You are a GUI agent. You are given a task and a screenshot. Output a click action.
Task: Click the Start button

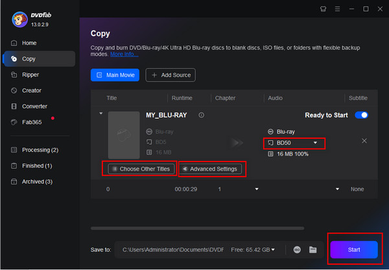(354, 249)
